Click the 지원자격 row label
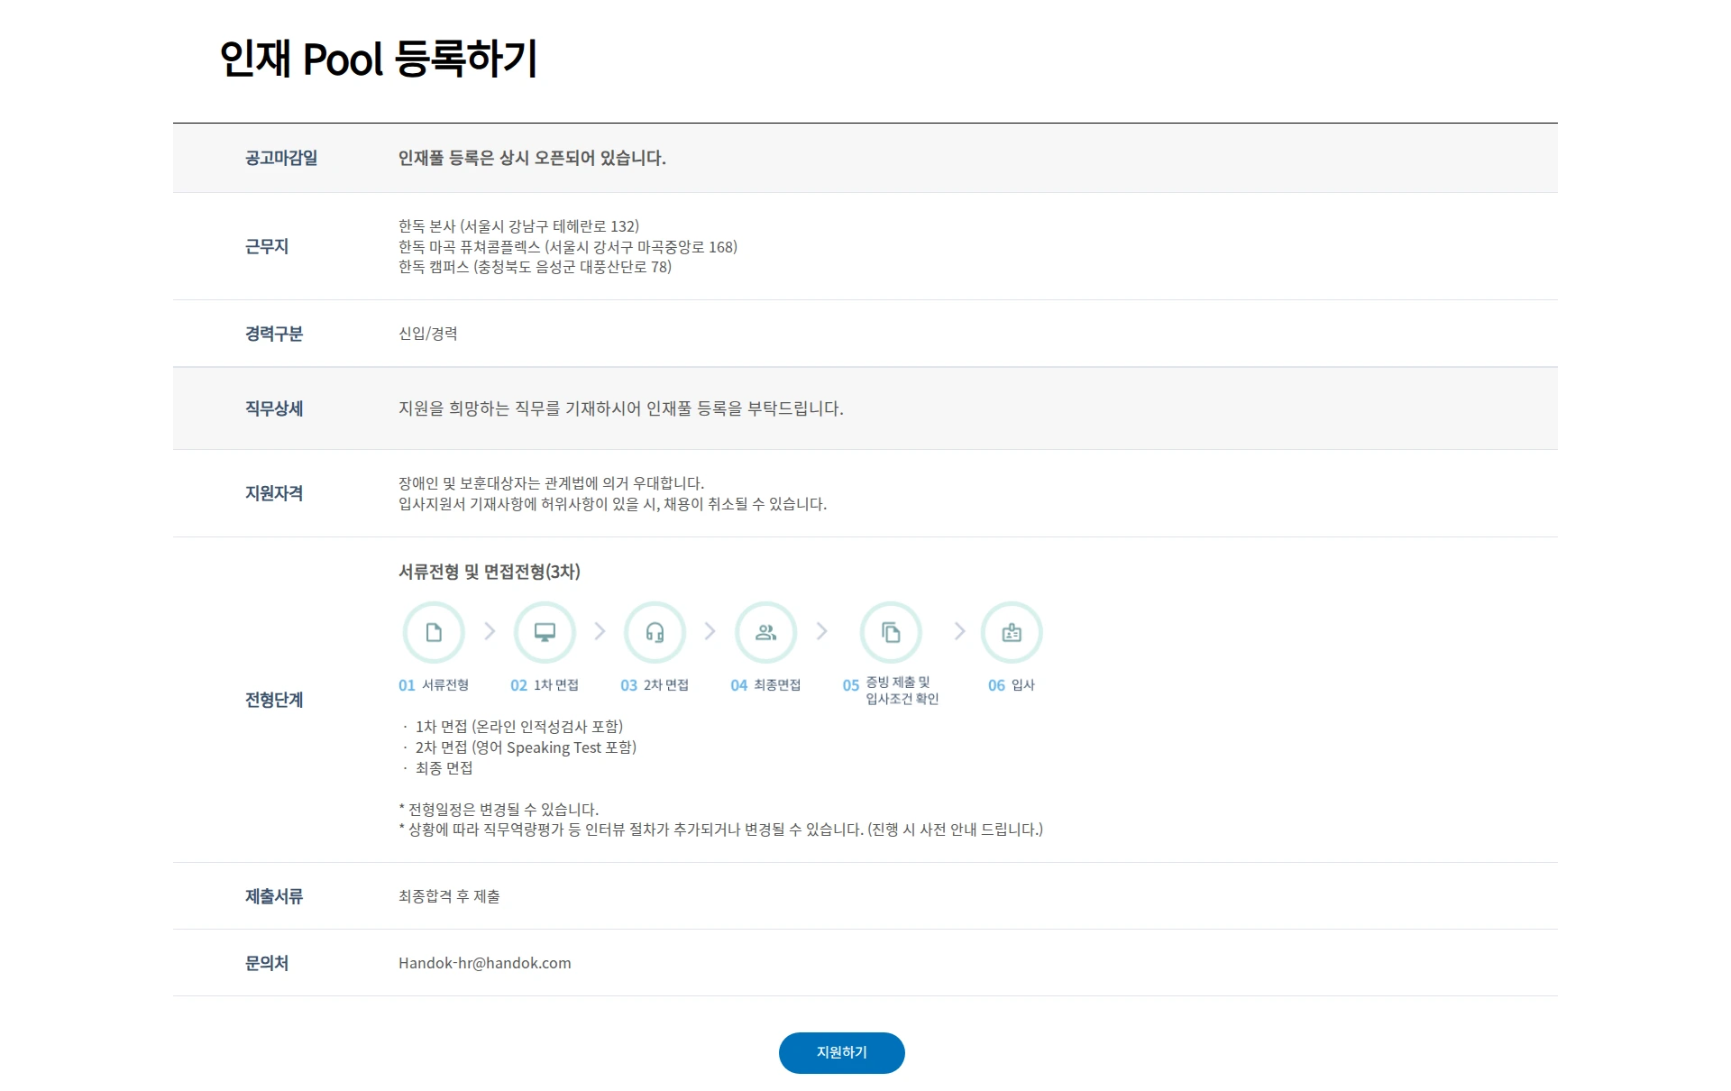Image resolution: width=1731 pixels, height=1091 pixels. pos(274,493)
